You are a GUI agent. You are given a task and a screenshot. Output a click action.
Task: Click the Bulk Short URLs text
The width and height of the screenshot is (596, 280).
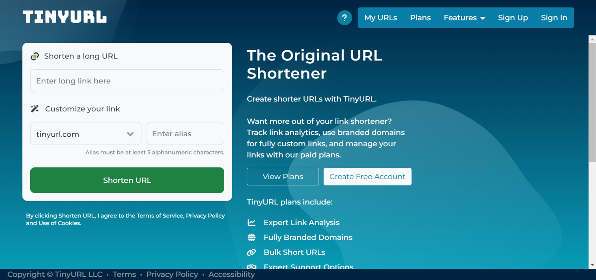(x=294, y=252)
